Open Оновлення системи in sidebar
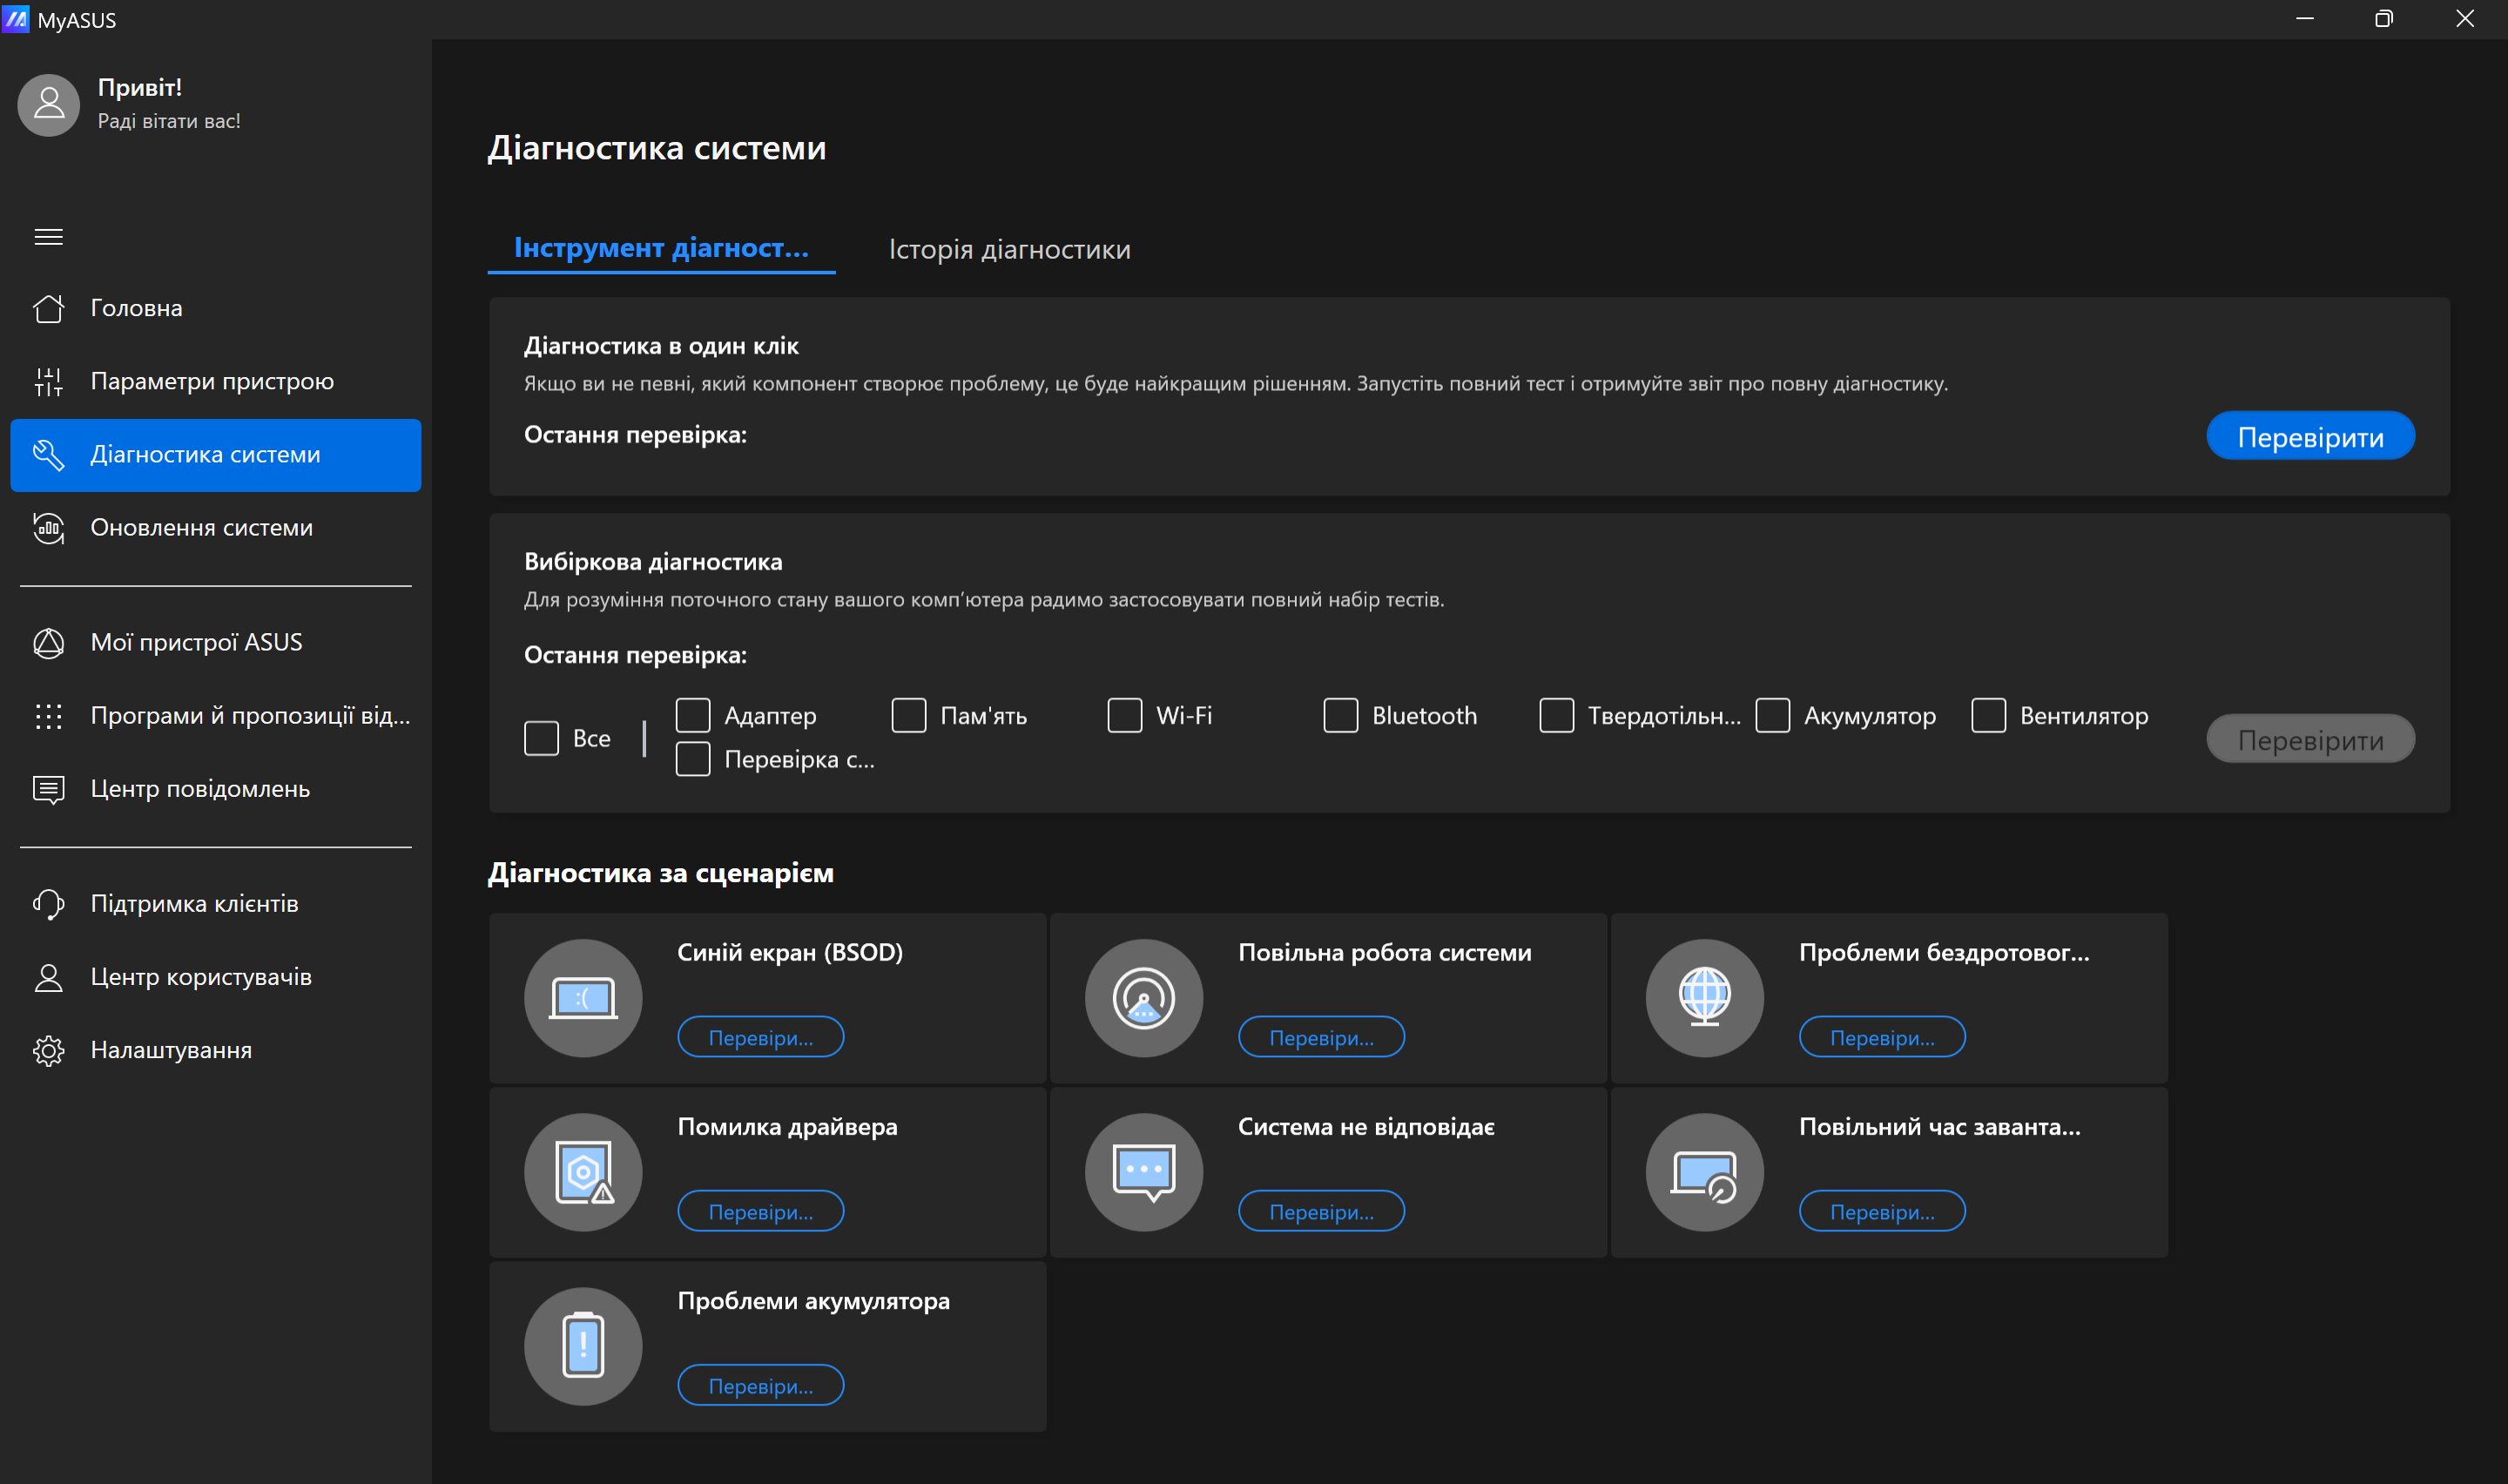Screen dimensions: 2508x1484 click(x=201, y=527)
